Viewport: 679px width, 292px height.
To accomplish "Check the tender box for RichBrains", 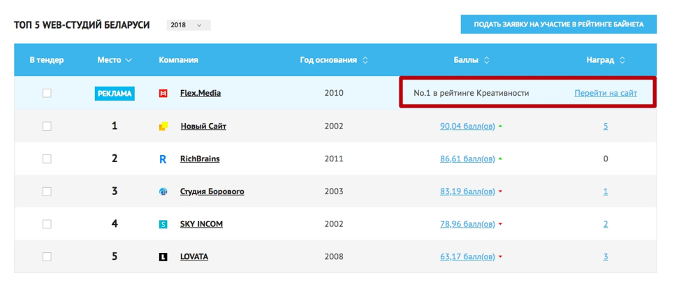I will point(47,159).
